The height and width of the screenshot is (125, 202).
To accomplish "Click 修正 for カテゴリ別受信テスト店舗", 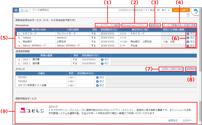I will point(100,85).
